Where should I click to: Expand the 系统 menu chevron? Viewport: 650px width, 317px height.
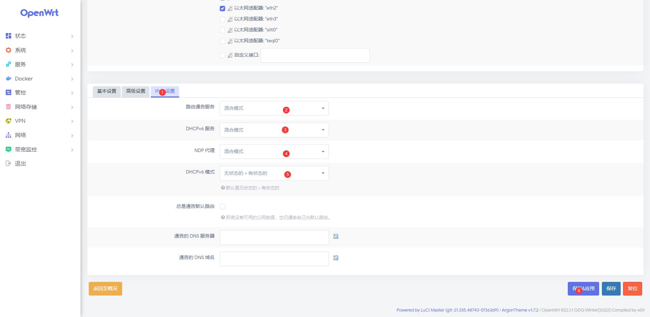(x=72, y=50)
